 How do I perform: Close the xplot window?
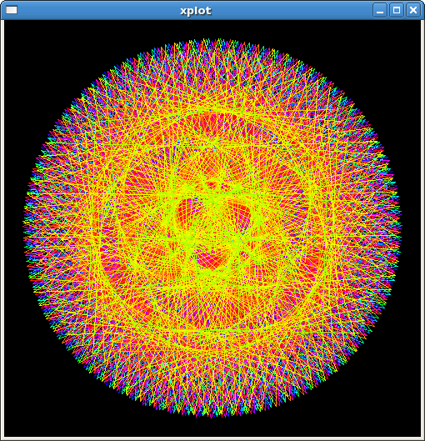click(413, 10)
